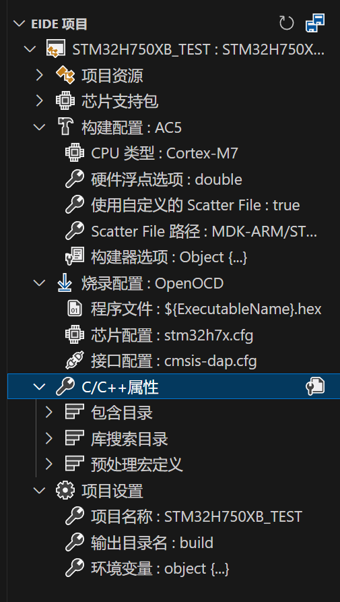Expand the 芯片支持包 node
This screenshot has height=602, width=340.
click(x=40, y=101)
